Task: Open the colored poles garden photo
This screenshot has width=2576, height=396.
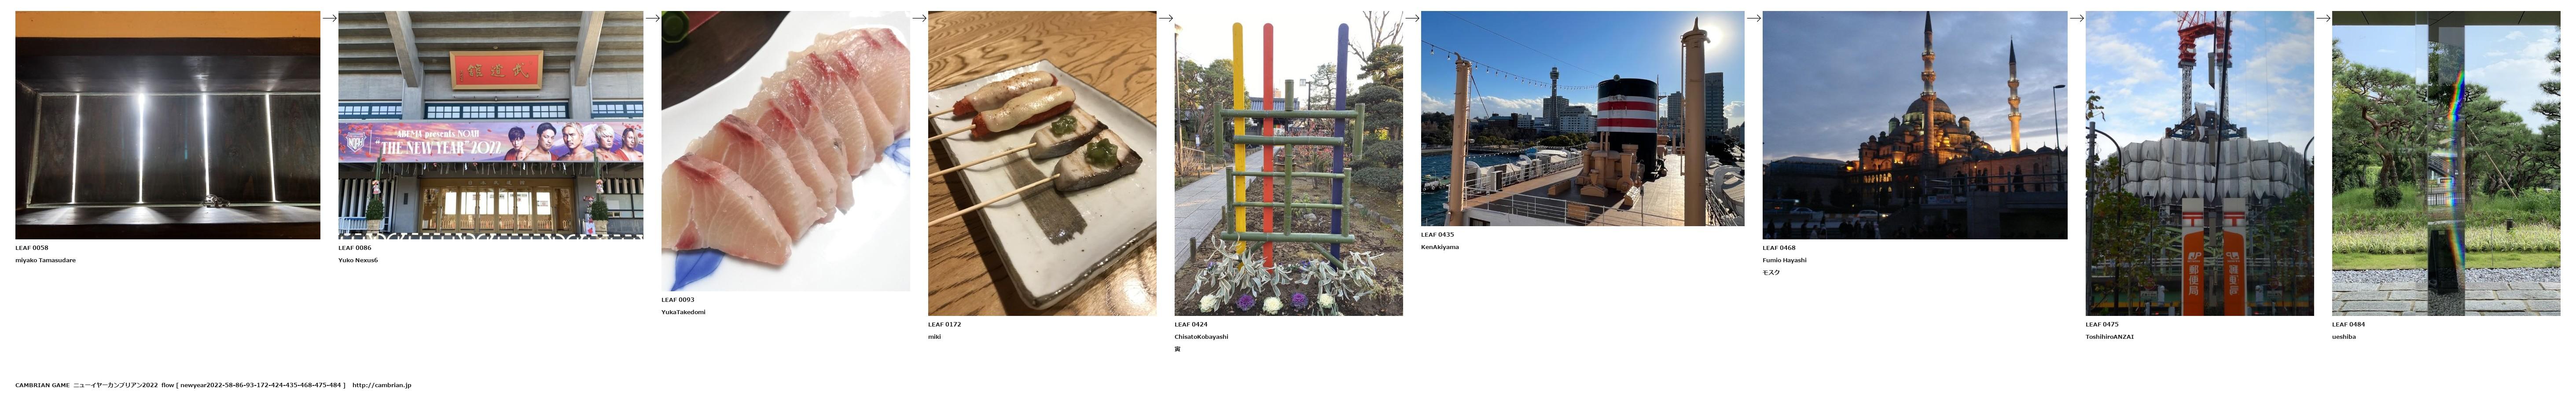Action: tap(1289, 163)
